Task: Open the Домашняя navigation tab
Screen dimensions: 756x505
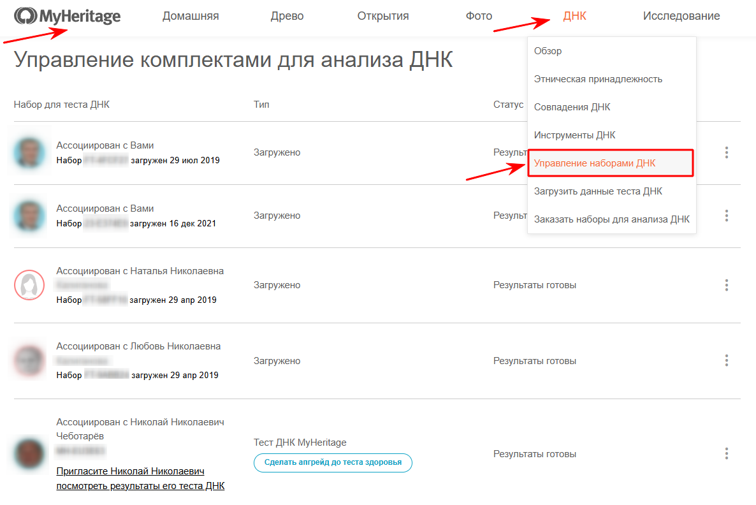Action: [191, 16]
